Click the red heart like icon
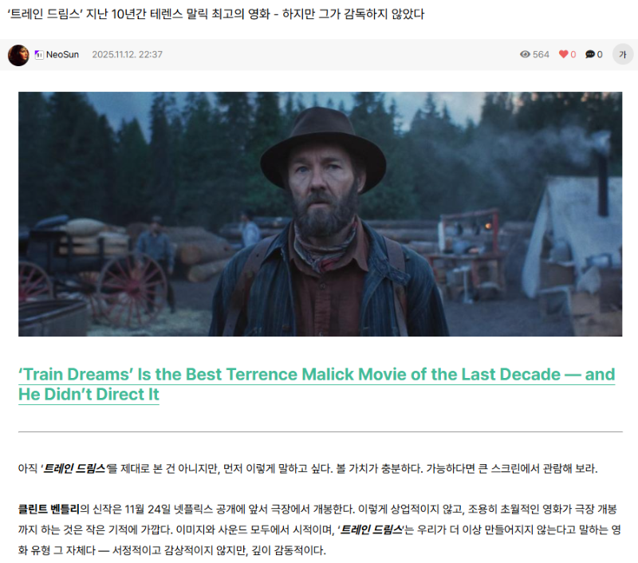The image size is (638, 563). (563, 54)
